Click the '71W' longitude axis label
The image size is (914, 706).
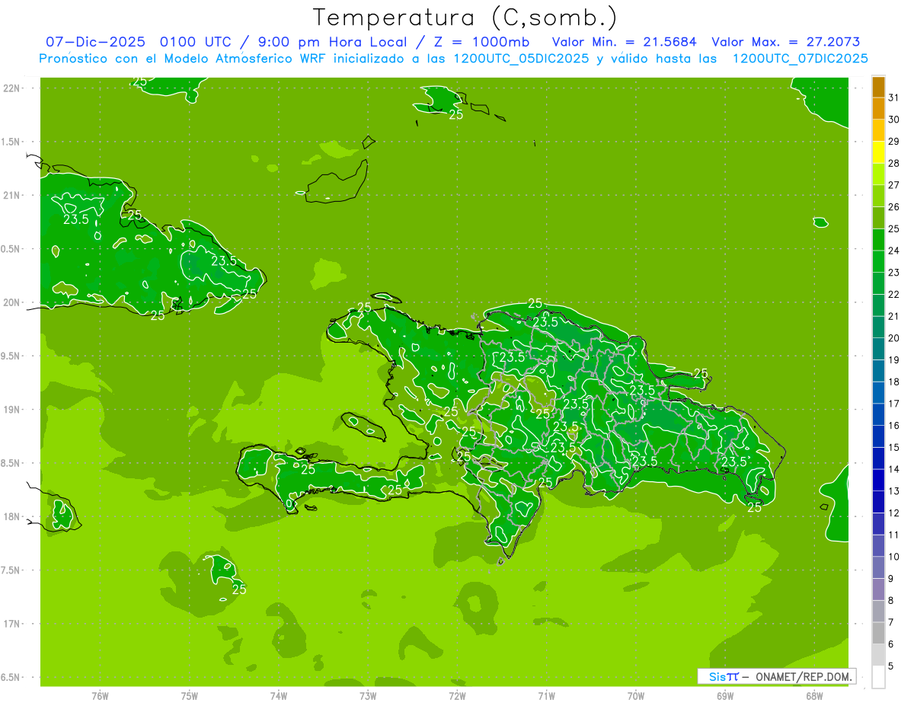click(546, 695)
